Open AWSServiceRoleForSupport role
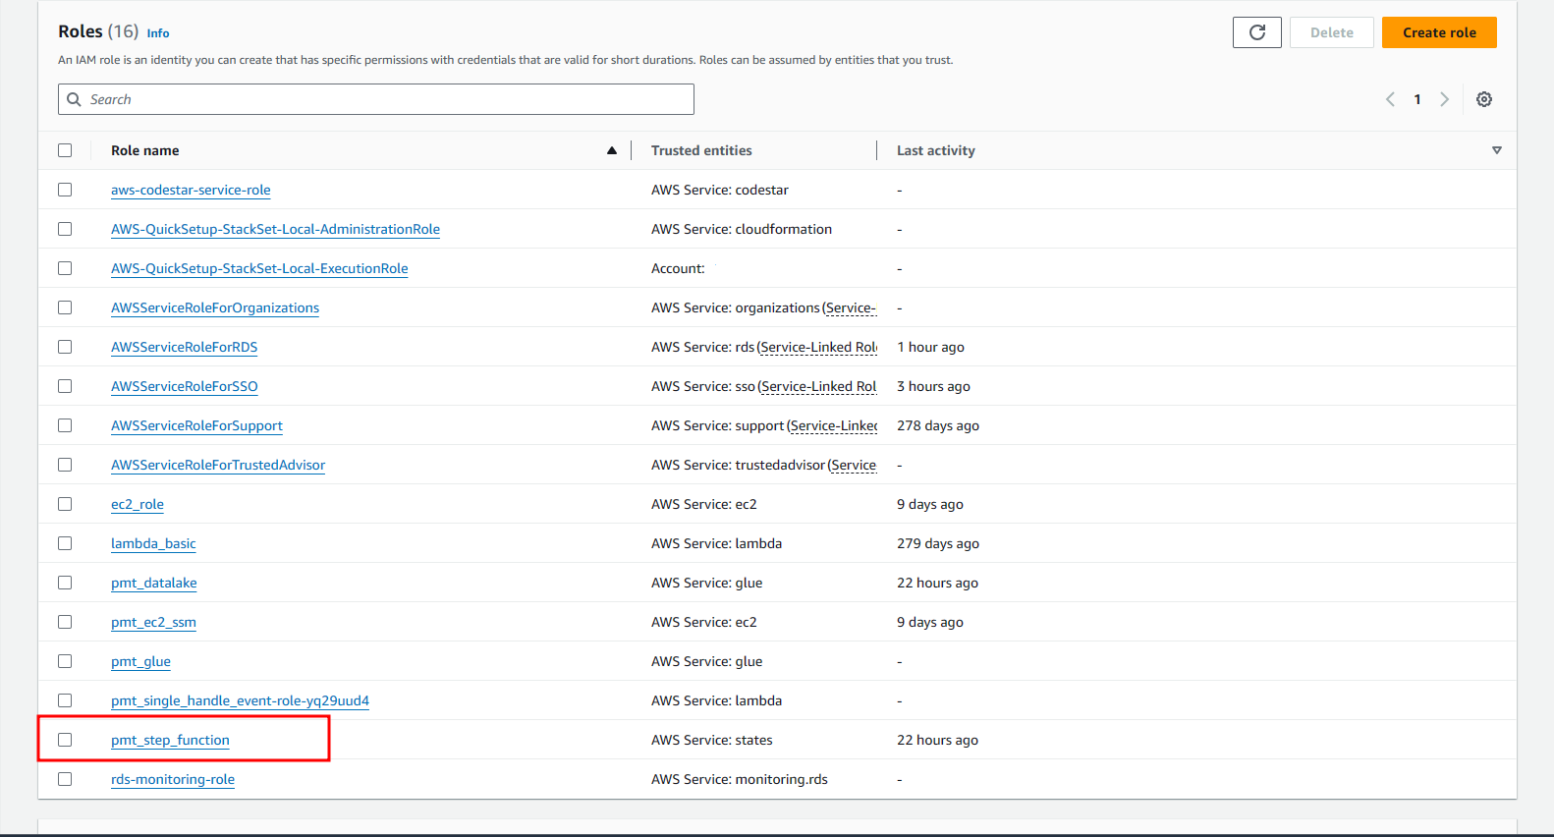This screenshot has height=837, width=1554. pos(196,425)
